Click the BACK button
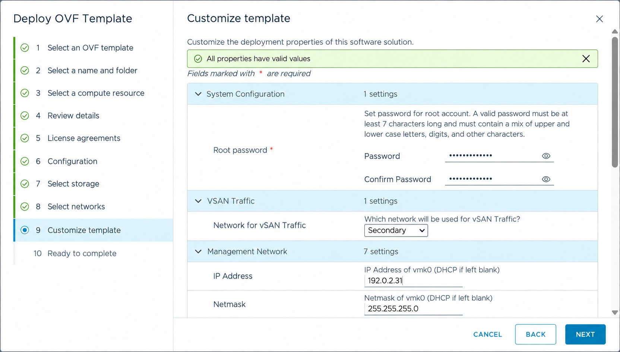This screenshot has height=352, width=620. click(x=535, y=334)
